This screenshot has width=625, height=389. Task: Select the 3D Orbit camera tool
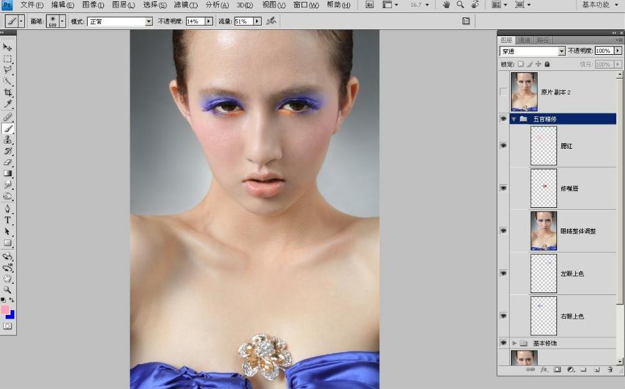(x=7, y=268)
